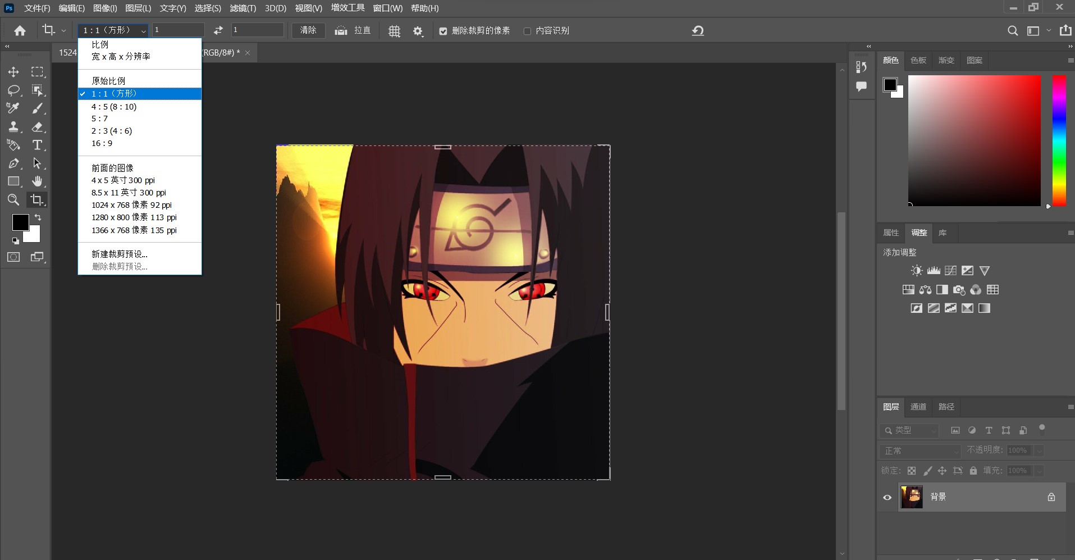The height and width of the screenshot is (560, 1075).
Task: Click the 清除 button
Action: pos(308,30)
